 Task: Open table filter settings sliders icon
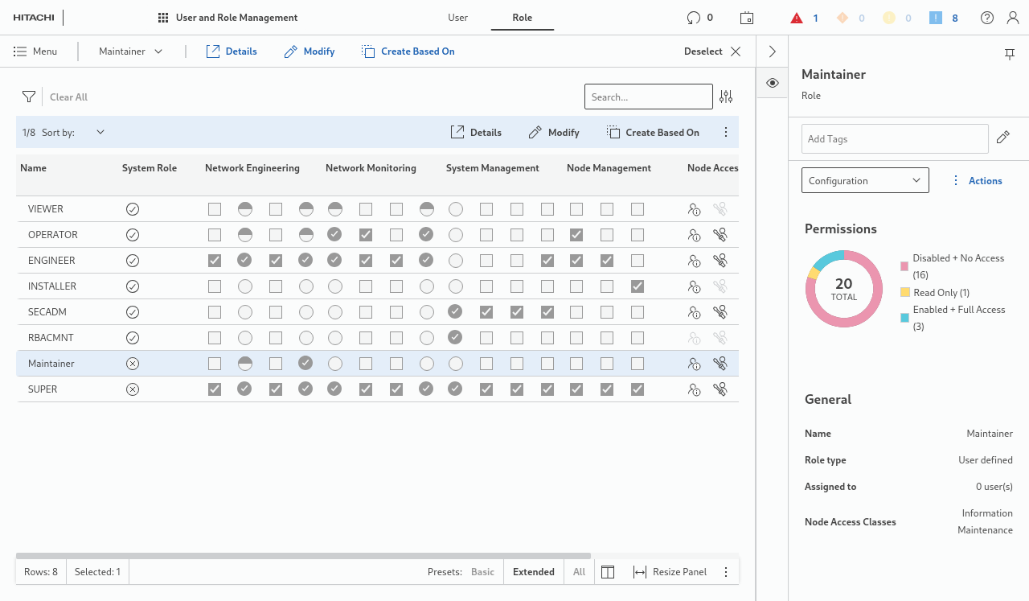point(726,97)
